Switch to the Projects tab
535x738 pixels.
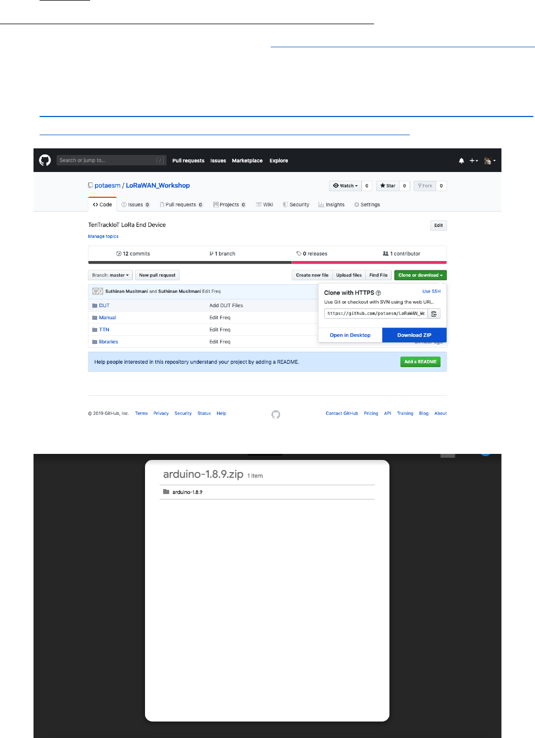230,204
